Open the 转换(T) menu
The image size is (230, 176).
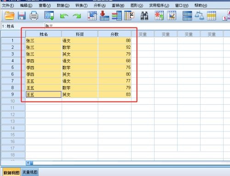click(81, 6)
